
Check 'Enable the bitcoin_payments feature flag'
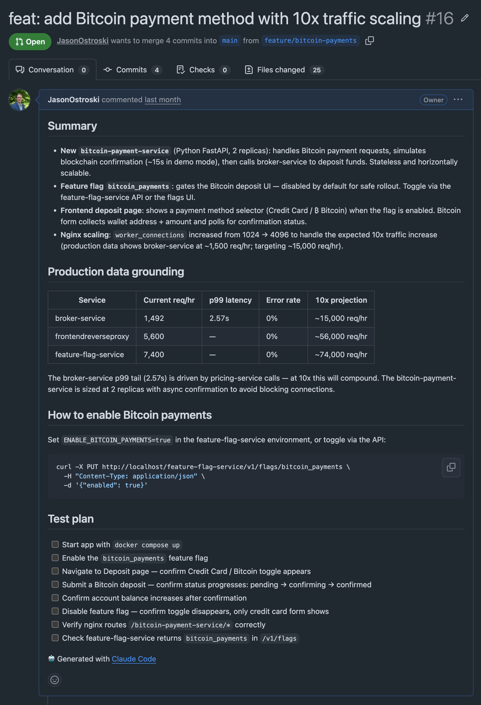55,558
